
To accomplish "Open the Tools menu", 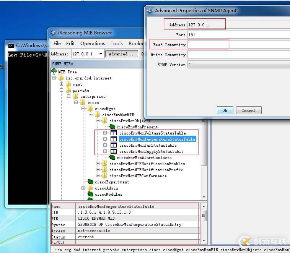I will [117, 44].
